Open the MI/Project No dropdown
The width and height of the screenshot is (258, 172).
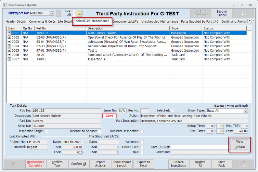click(x=52, y=13)
